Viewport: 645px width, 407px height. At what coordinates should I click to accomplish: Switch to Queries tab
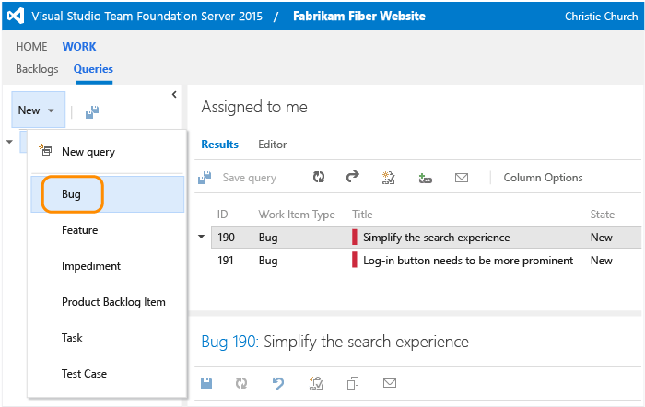tap(93, 69)
